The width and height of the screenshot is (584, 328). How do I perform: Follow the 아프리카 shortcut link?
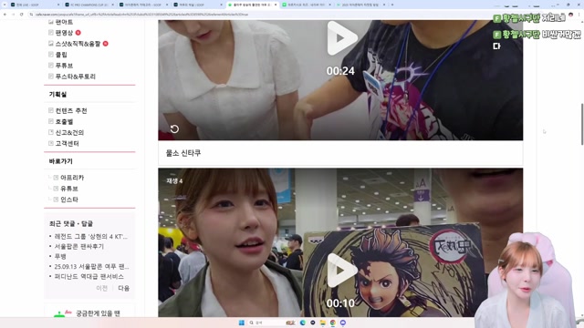[72, 178]
